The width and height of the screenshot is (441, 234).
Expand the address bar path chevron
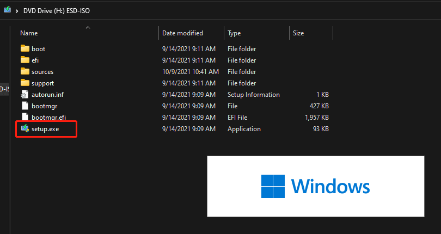coord(17,11)
